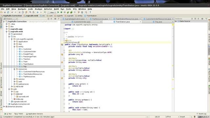Collapse the resources package node
This screenshot has height=118, width=210.
click(14, 69)
